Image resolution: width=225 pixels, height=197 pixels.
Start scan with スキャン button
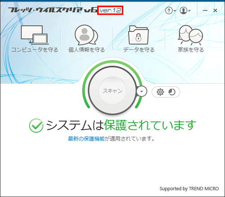112,90
